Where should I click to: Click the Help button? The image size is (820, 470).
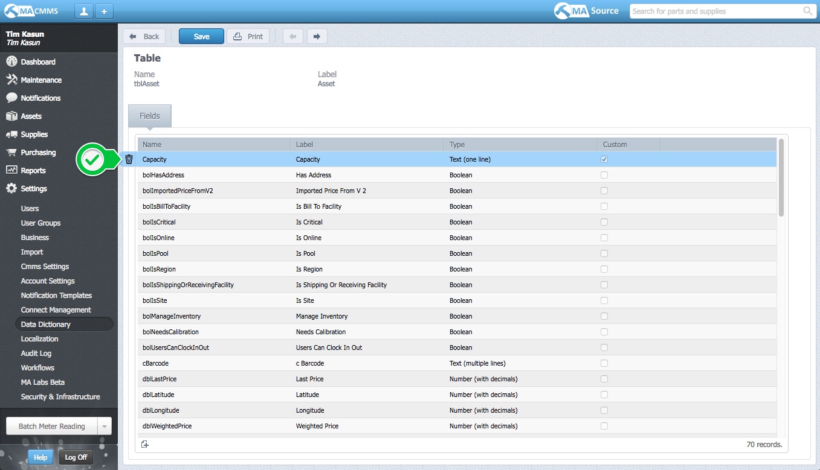coord(40,457)
